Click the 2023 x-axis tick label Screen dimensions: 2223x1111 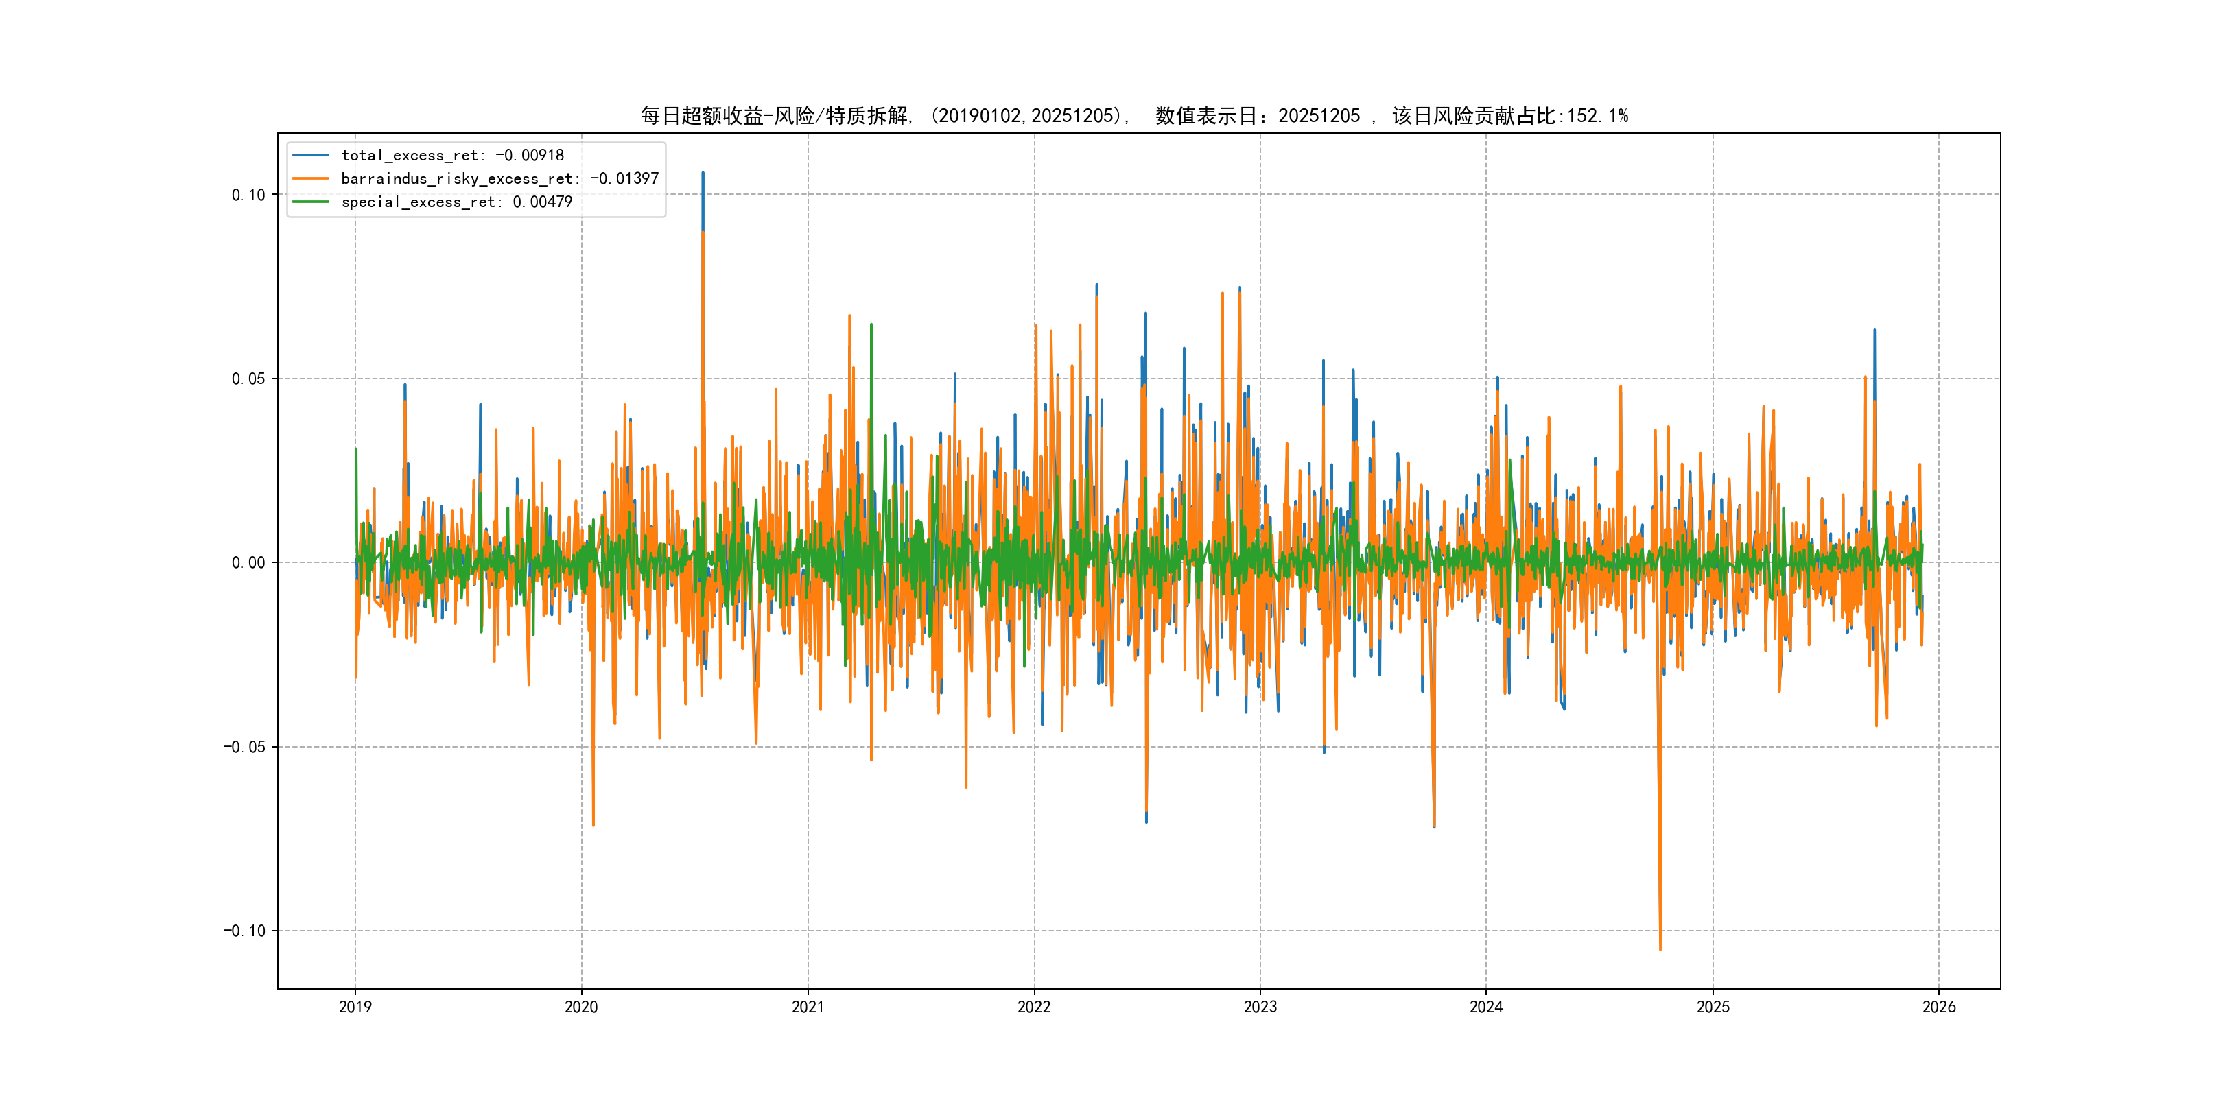pos(1260,1007)
